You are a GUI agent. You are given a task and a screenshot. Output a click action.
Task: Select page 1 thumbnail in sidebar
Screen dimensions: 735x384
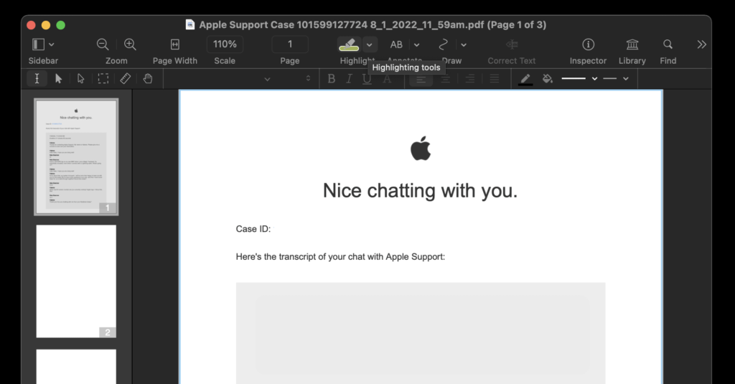pyautogui.click(x=76, y=157)
